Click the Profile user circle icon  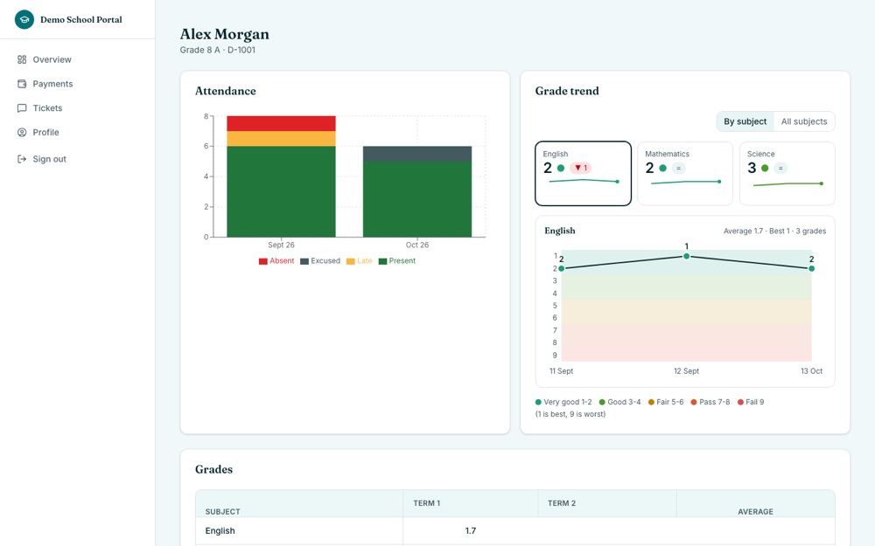click(22, 132)
